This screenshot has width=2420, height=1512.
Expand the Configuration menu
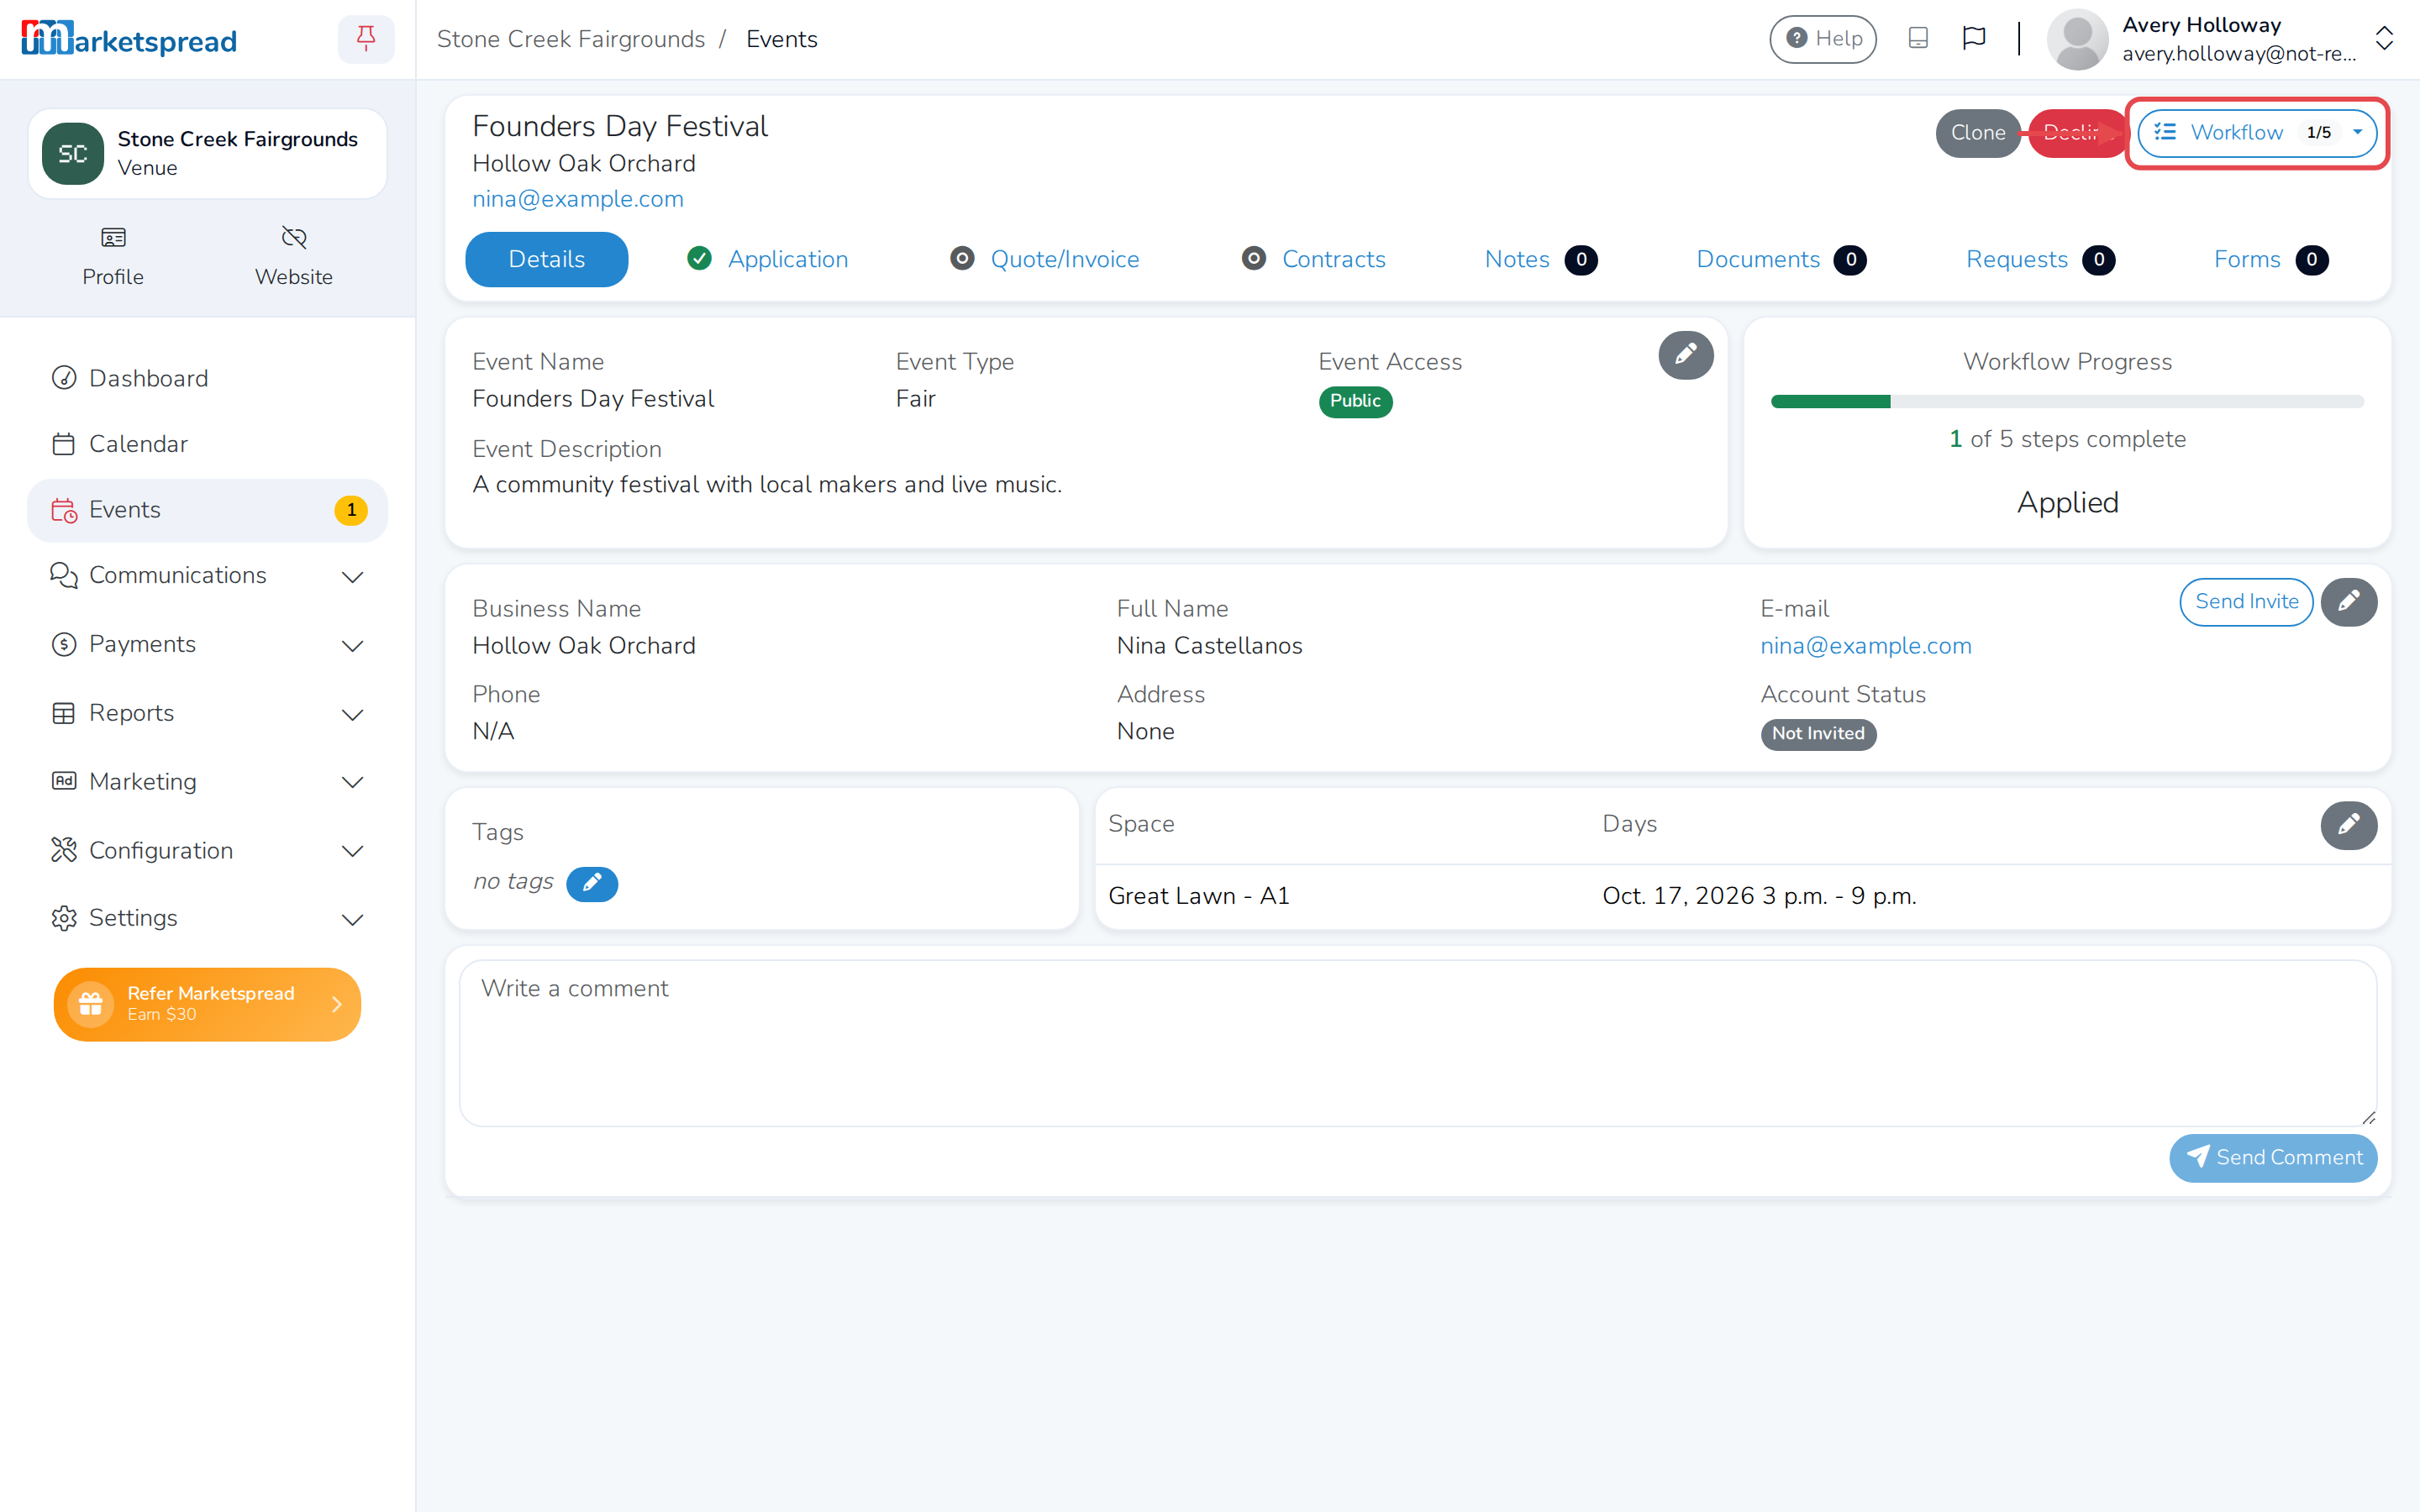(207, 851)
